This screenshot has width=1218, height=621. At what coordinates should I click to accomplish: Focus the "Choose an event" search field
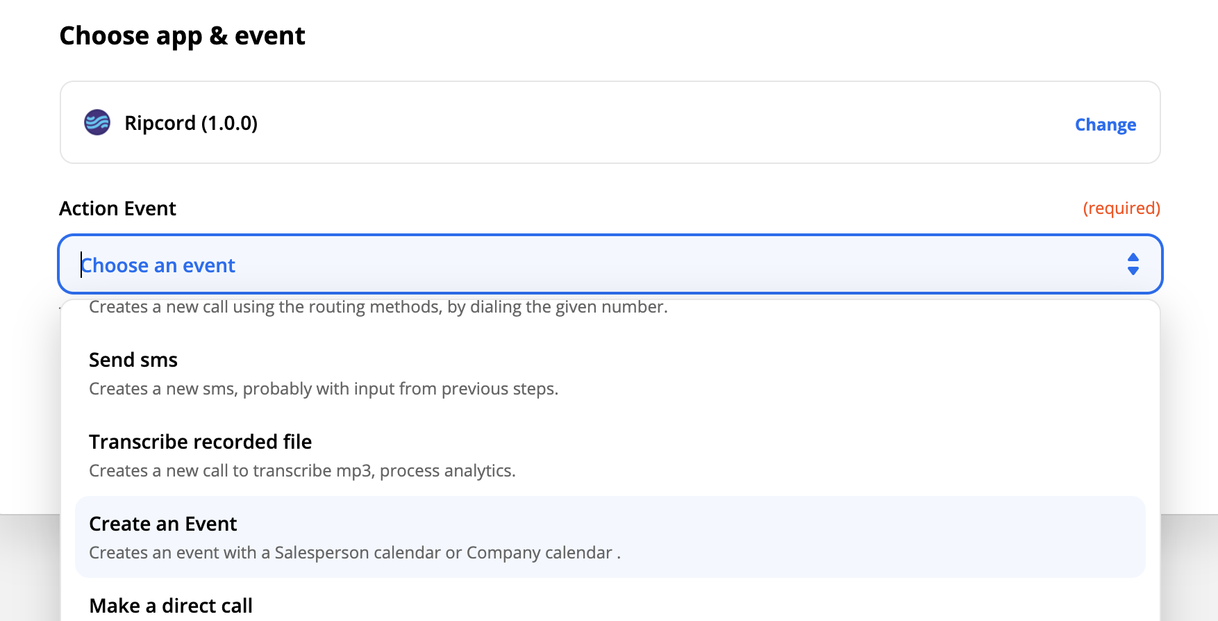pyautogui.click(x=158, y=265)
